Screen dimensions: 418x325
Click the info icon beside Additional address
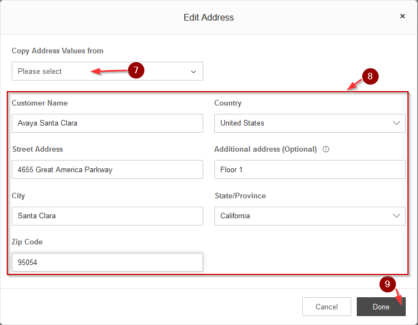[326, 149]
